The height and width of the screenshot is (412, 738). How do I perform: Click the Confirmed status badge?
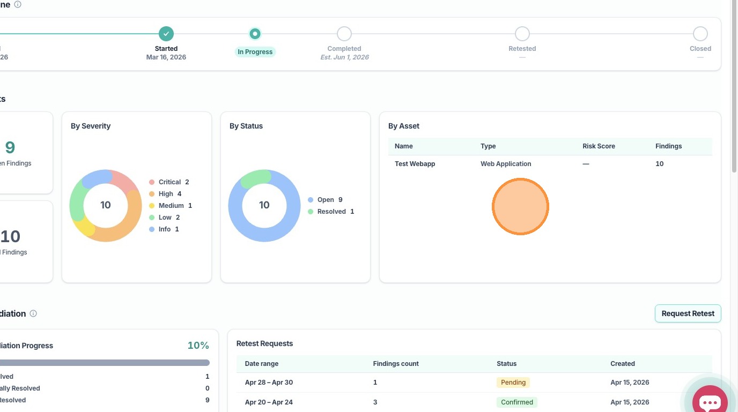click(x=517, y=402)
